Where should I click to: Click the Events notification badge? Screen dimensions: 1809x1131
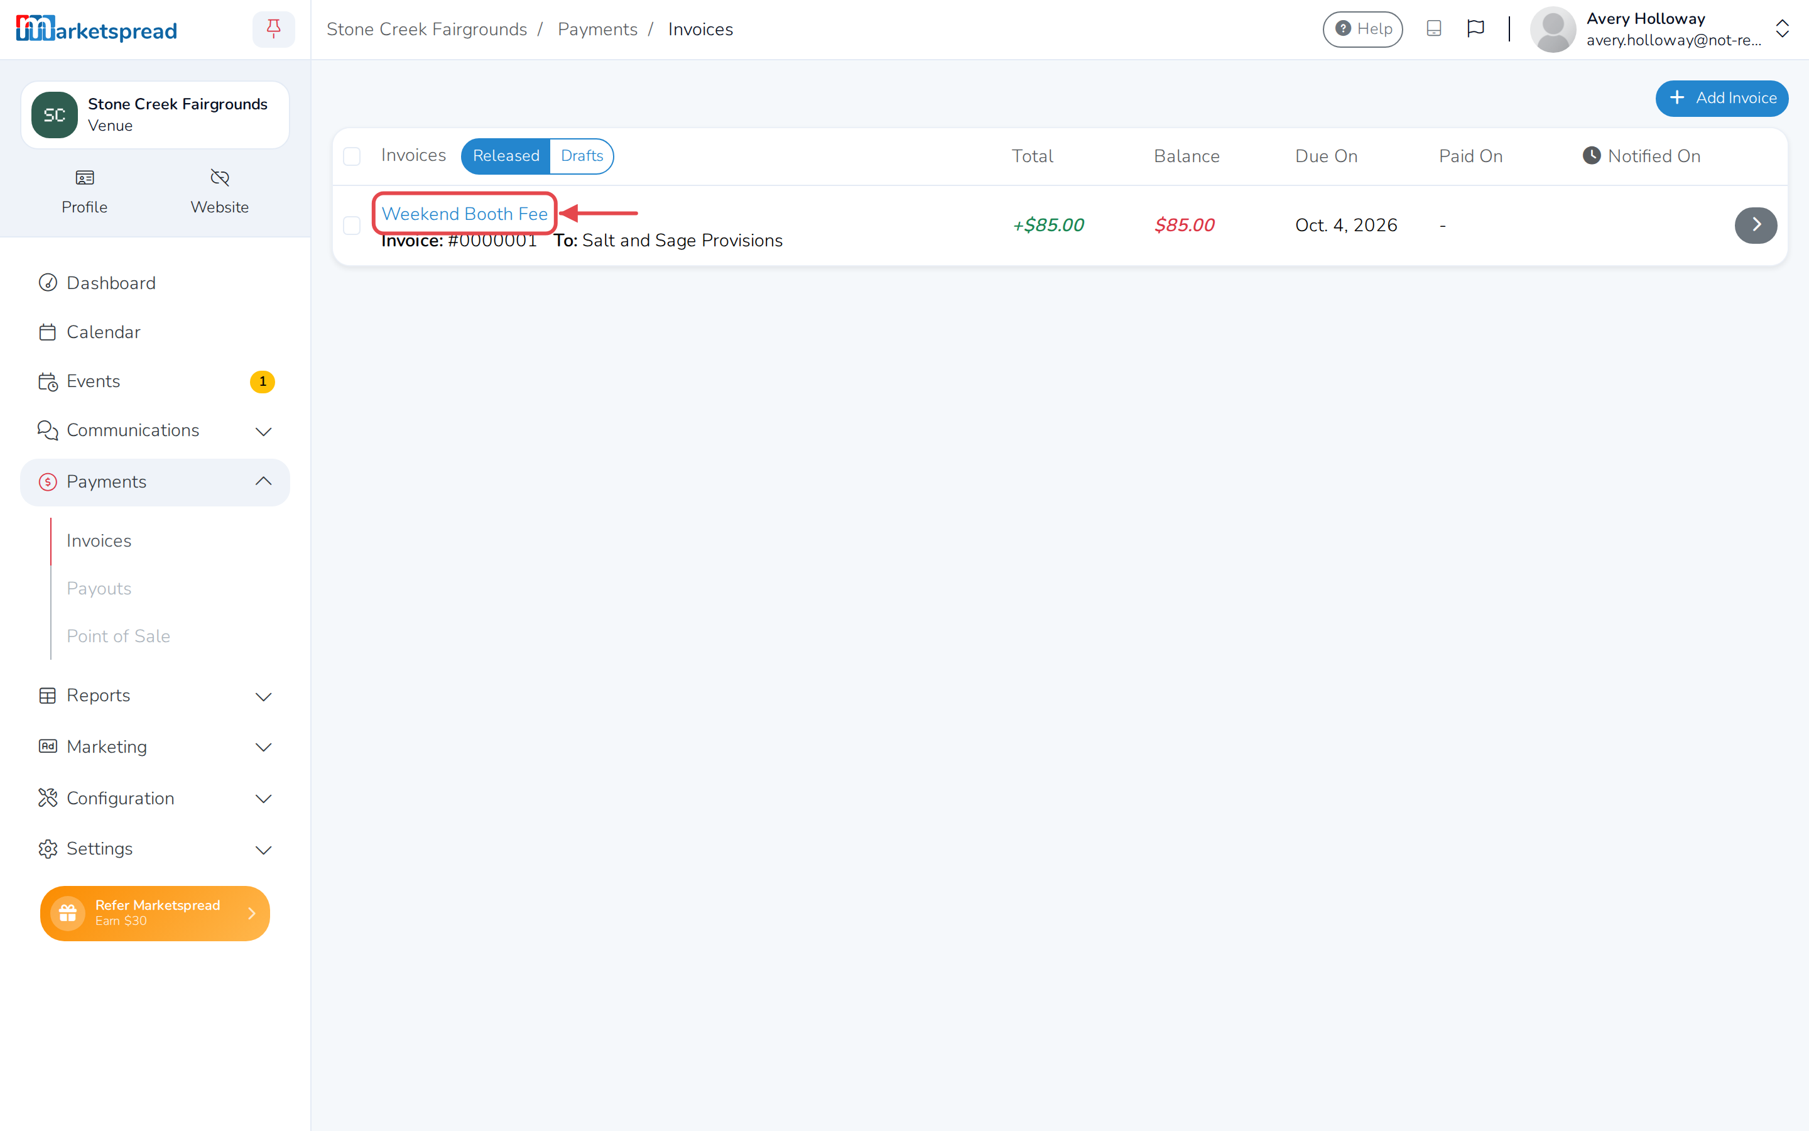pos(263,381)
